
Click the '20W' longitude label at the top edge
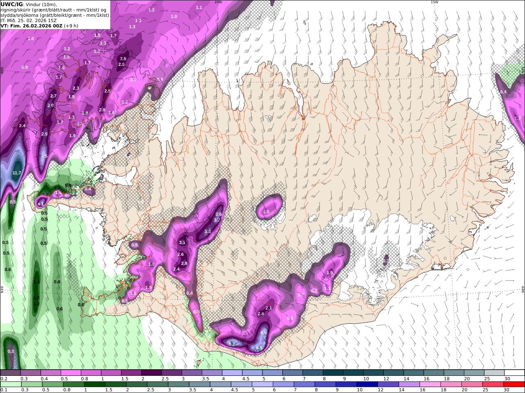coord(218,2)
